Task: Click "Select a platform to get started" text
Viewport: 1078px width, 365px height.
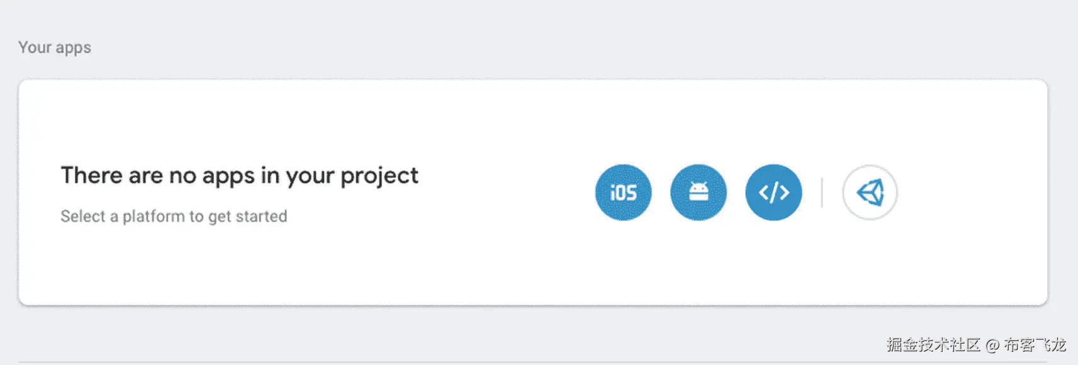Action: click(x=174, y=216)
